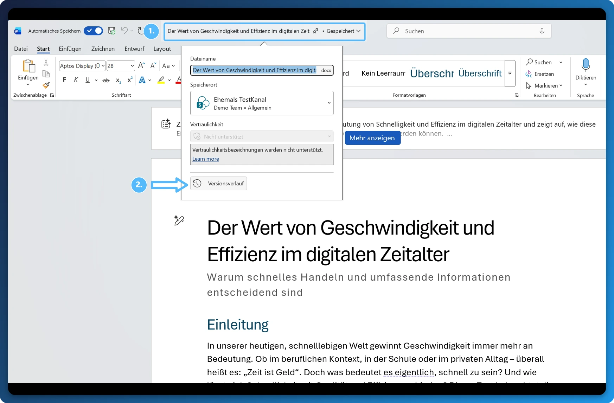Toggle italic formatting K

pyautogui.click(x=76, y=80)
